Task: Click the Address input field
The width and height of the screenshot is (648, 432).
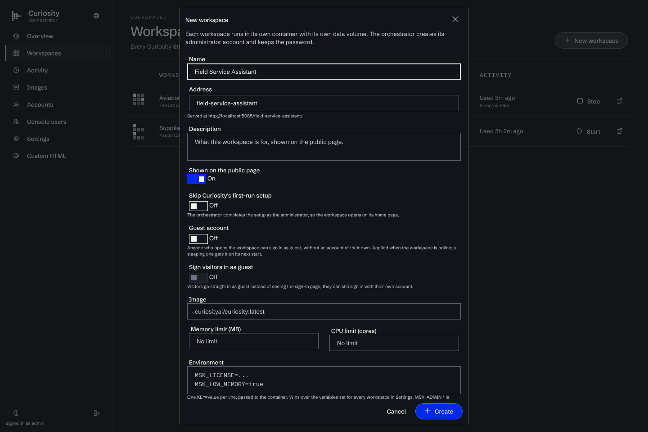Action: point(324,103)
